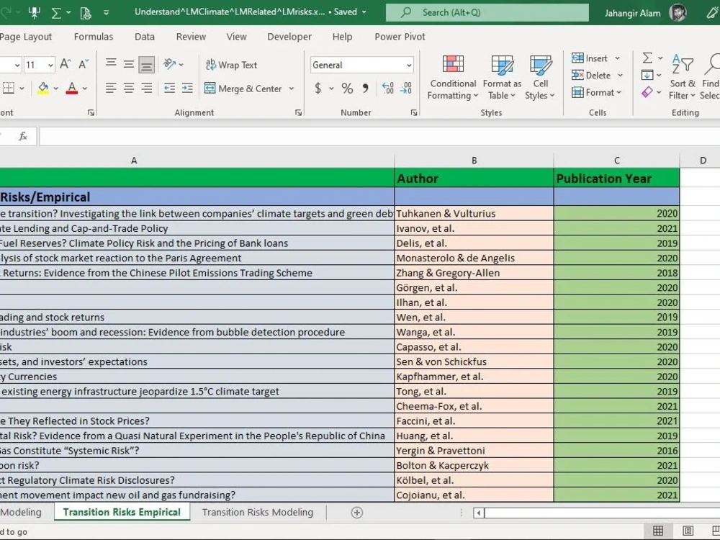
Task: Click into the formula bar
Action: 379,136
